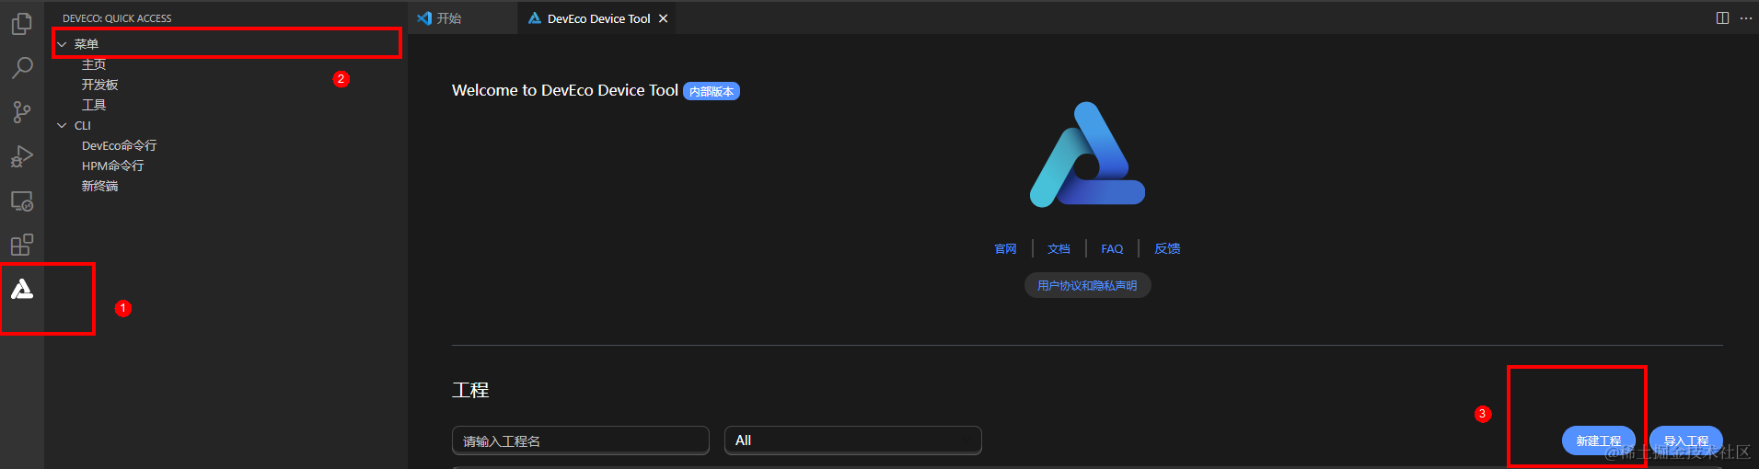Click the 文档 link
Screen dimensions: 1759x469
tap(1059, 248)
